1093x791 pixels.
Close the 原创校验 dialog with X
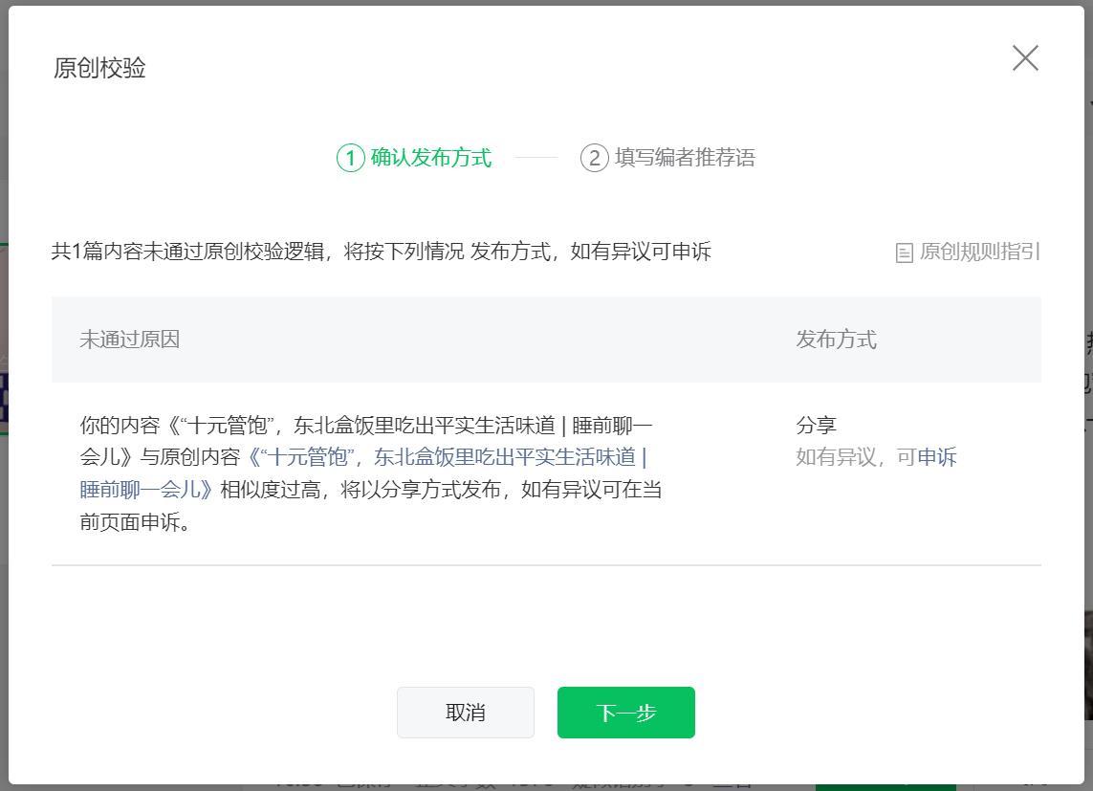(x=1025, y=58)
